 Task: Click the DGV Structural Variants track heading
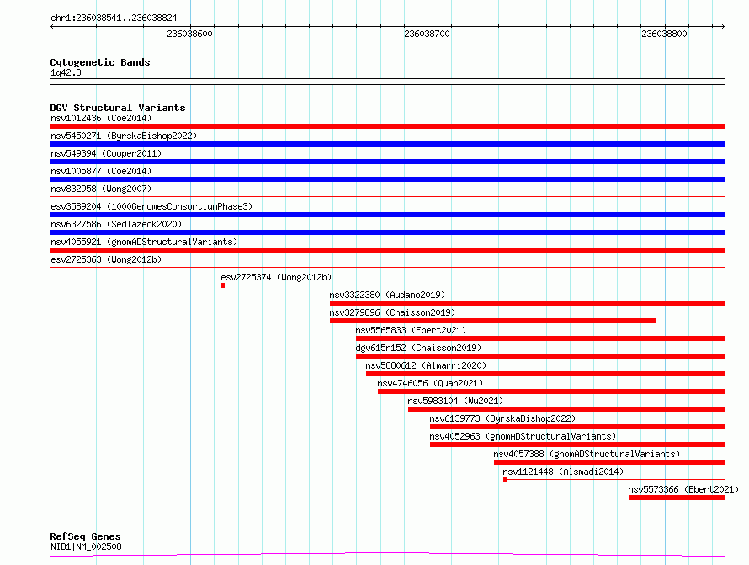pos(118,108)
